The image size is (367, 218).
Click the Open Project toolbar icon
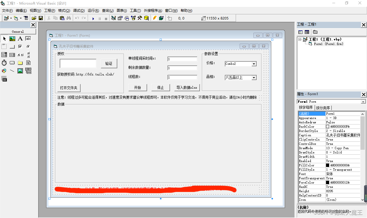[x=34, y=18]
